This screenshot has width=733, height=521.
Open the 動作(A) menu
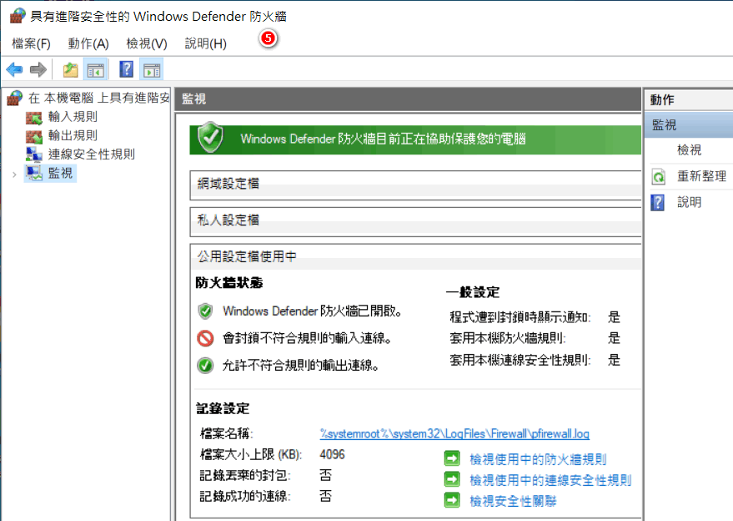click(x=87, y=43)
